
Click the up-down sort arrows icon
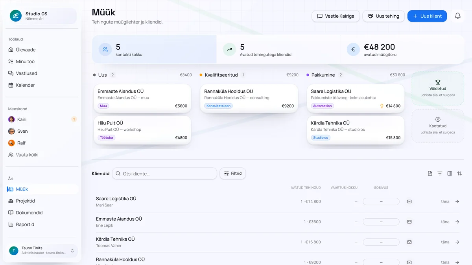coord(459,174)
